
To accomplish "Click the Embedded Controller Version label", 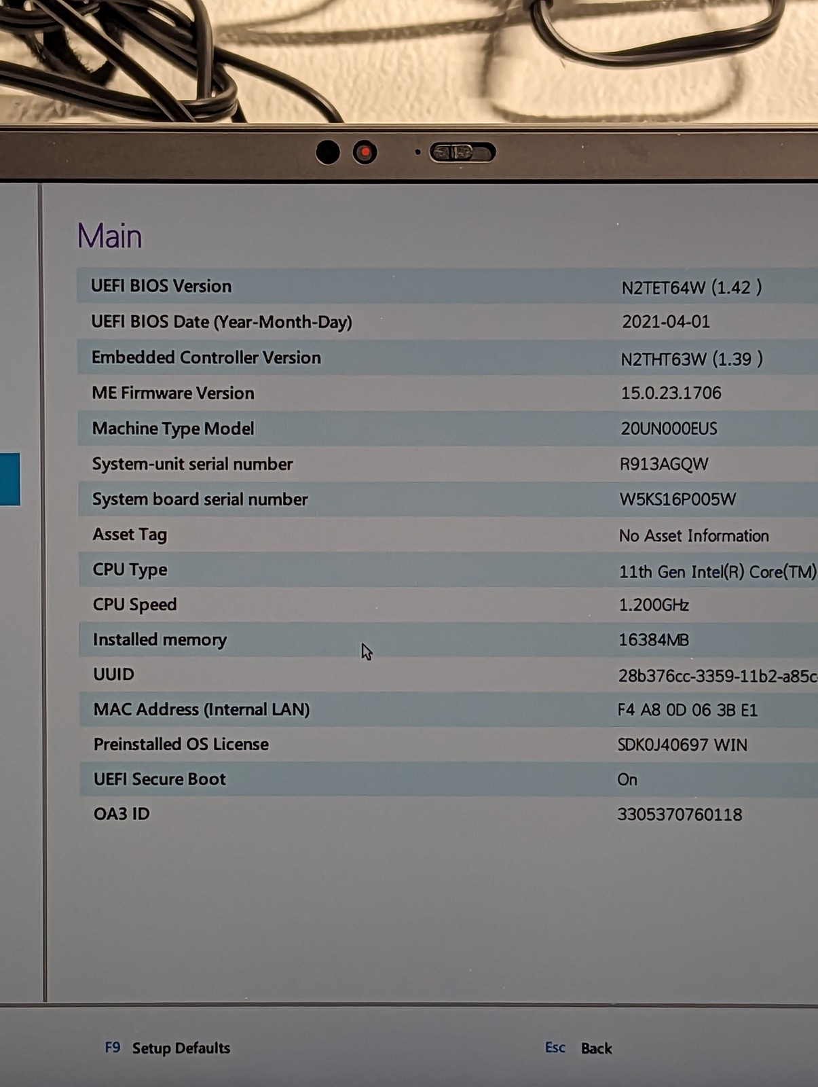I will tap(206, 357).
